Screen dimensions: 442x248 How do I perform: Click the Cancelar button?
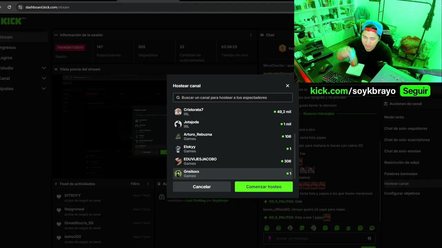coord(202,187)
